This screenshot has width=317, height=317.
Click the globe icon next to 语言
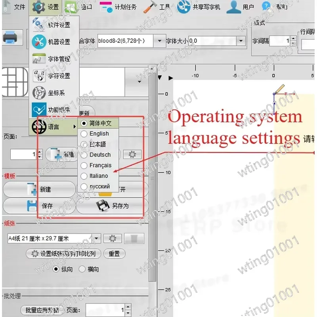pyautogui.click(x=39, y=127)
